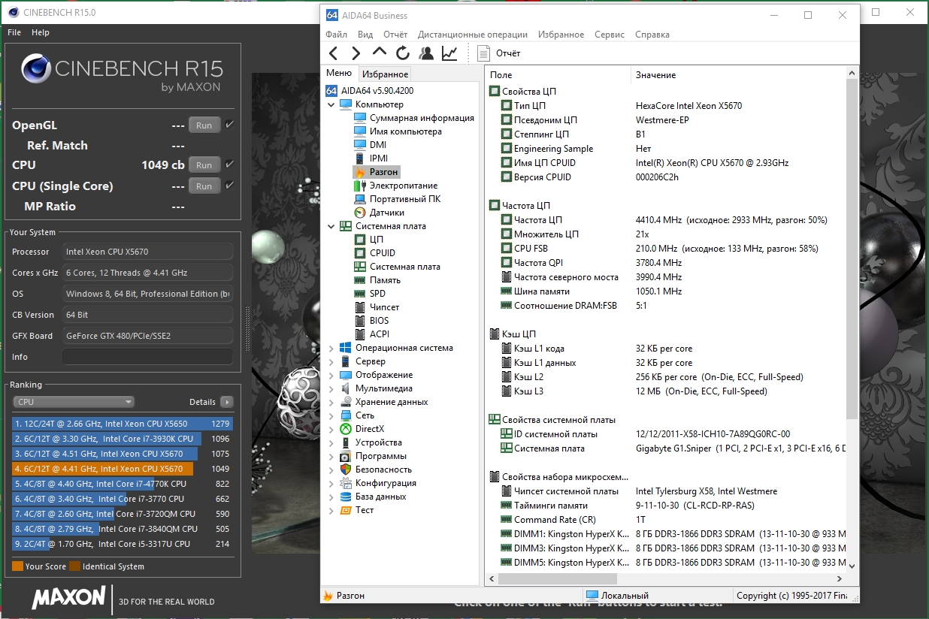Run the CPU benchmark in Cinebench
This screenshot has height=619, width=929.
coord(204,165)
